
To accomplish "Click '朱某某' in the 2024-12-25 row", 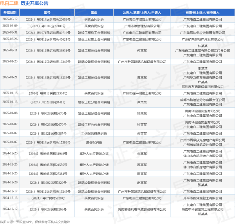I will coord(142,154).
